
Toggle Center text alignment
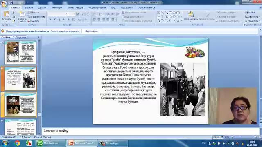99,20
